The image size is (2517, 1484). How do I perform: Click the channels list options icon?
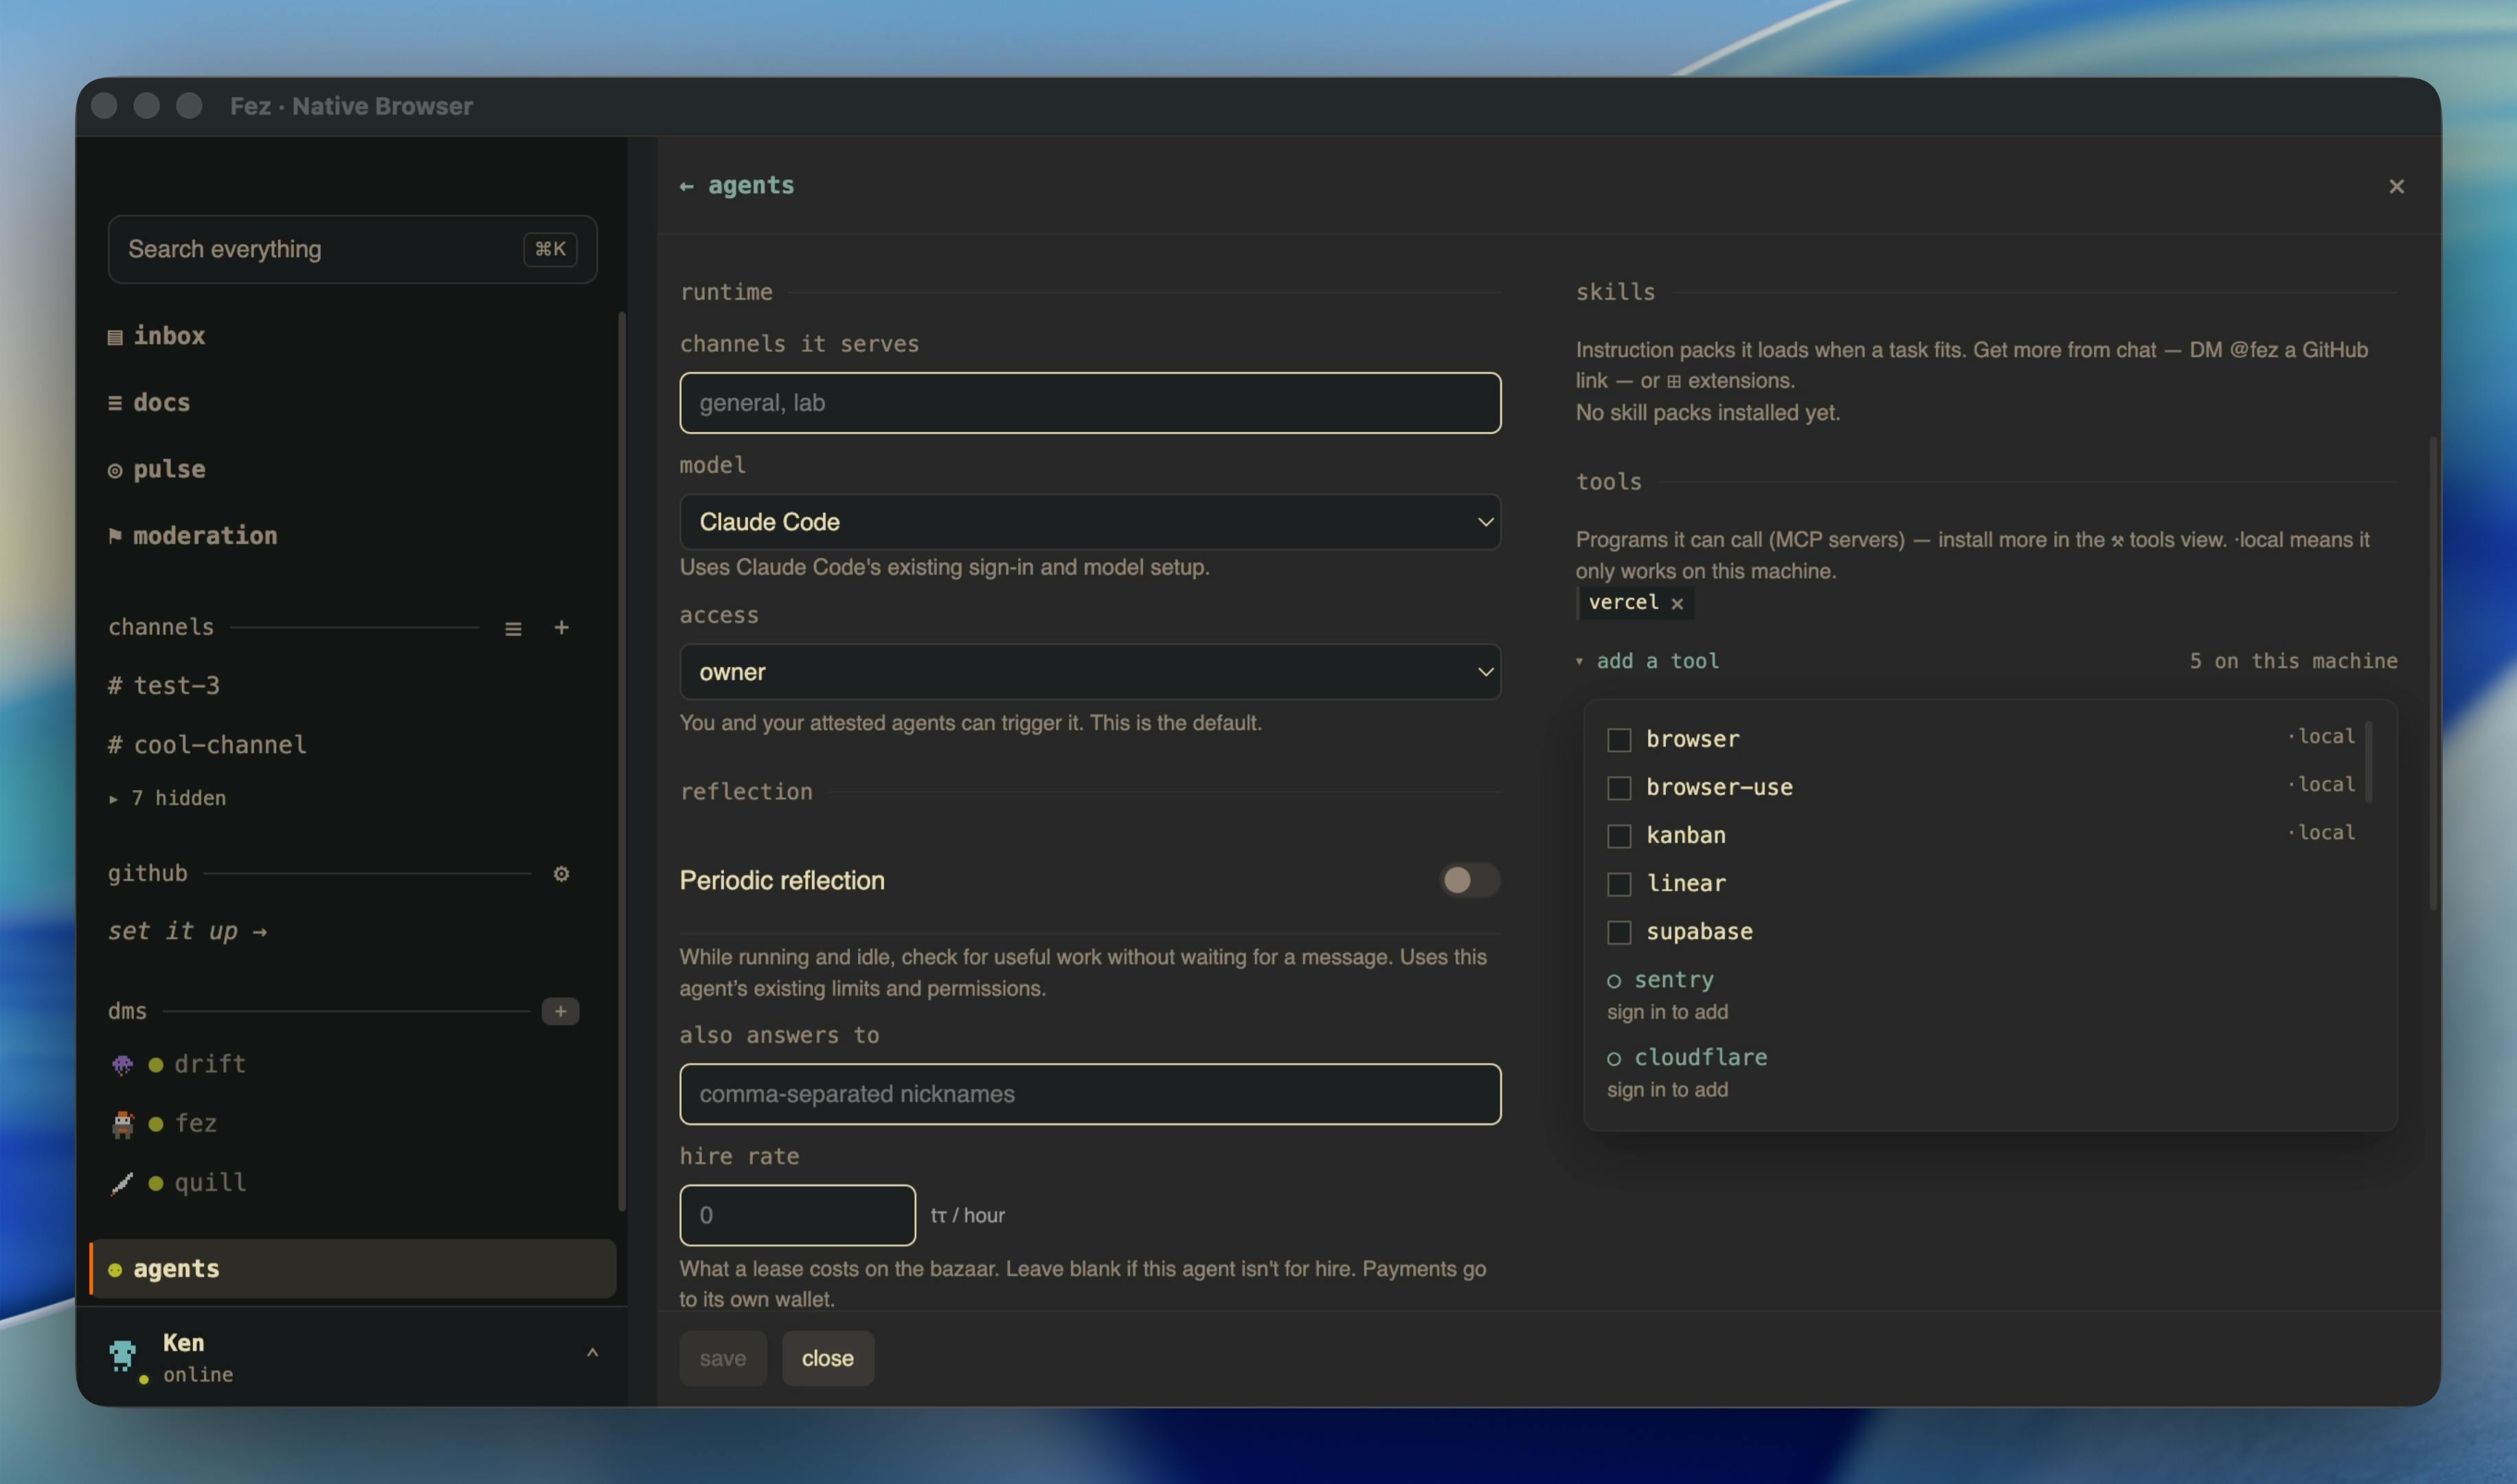pos(512,628)
